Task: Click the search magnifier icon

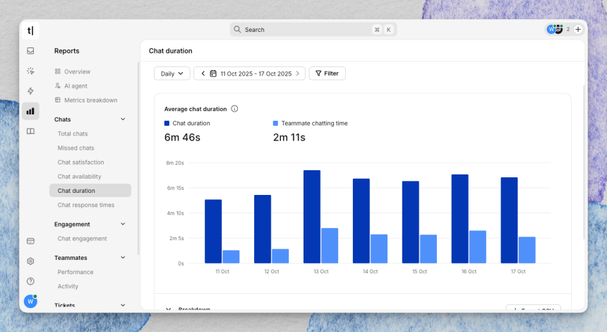Action: point(237,30)
